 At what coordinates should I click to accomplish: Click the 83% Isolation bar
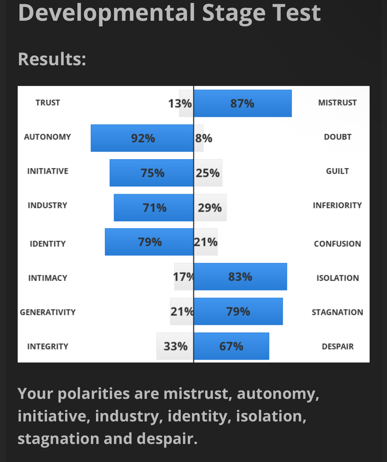tap(241, 277)
